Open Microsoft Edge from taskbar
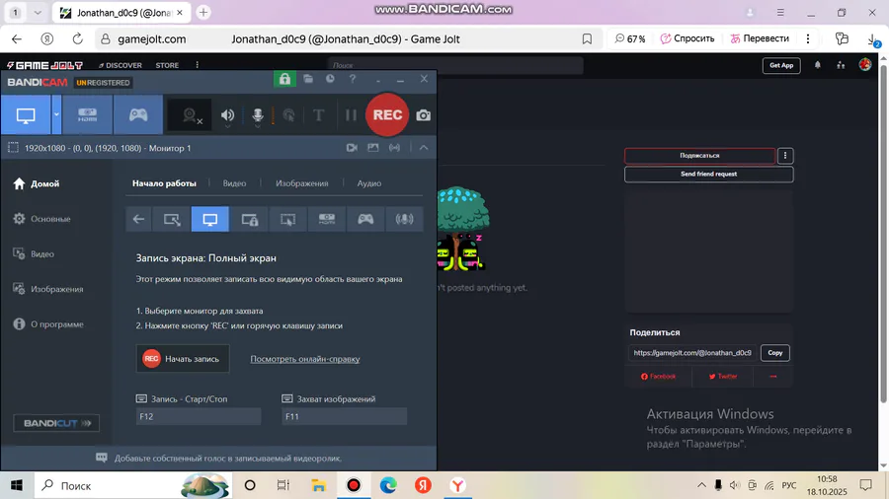The image size is (889, 499). 388,485
